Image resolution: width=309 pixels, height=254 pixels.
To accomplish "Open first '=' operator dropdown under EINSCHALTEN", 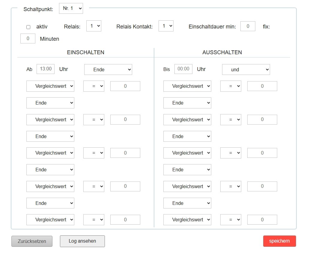I will point(94,86).
